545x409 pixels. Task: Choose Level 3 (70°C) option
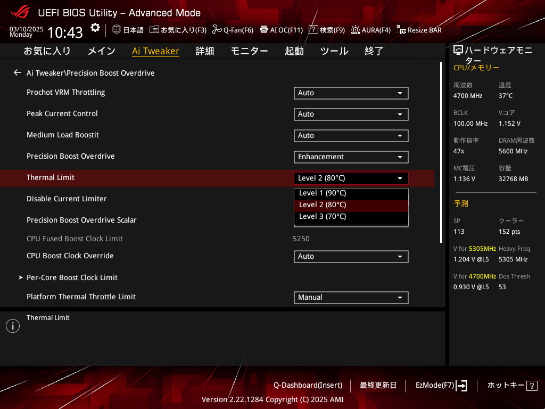pos(351,217)
